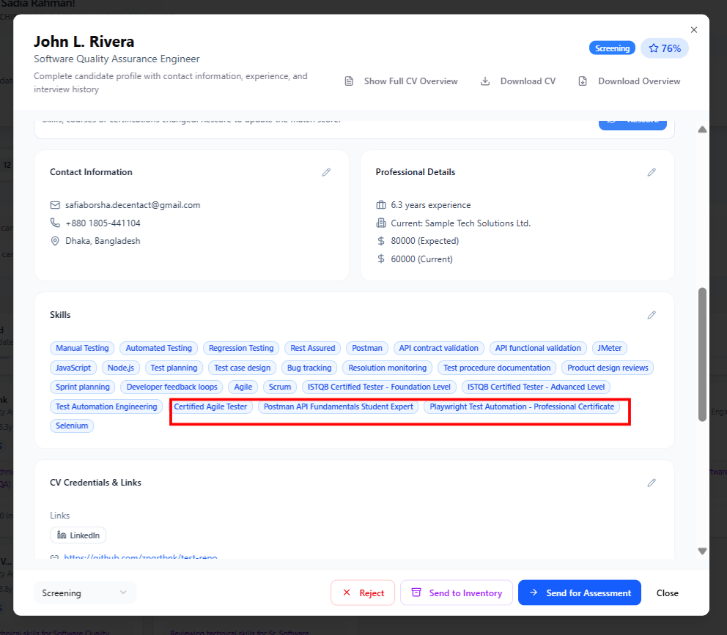The width and height of the screenshot is (727, 635).
Task: Click the Current: Sample Tech Solutions text
Action: click(x=460, y=223)
